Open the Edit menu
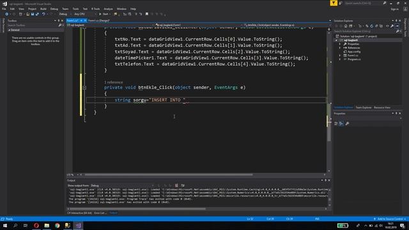 coord(12,9)
